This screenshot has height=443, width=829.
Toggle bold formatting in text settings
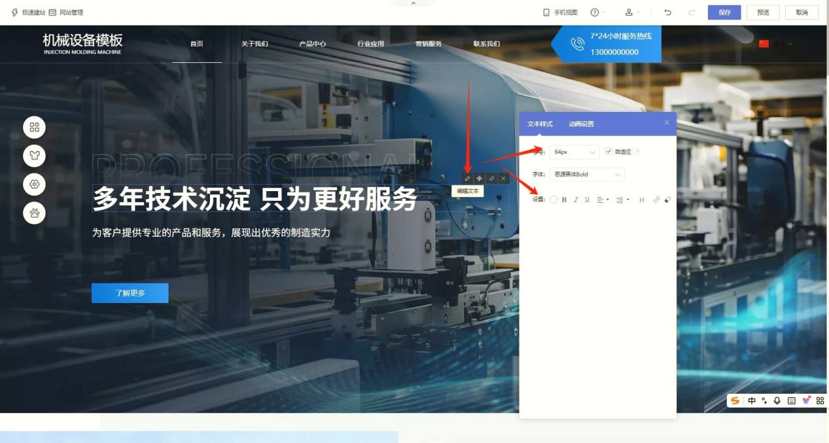(x=564, y=200)
